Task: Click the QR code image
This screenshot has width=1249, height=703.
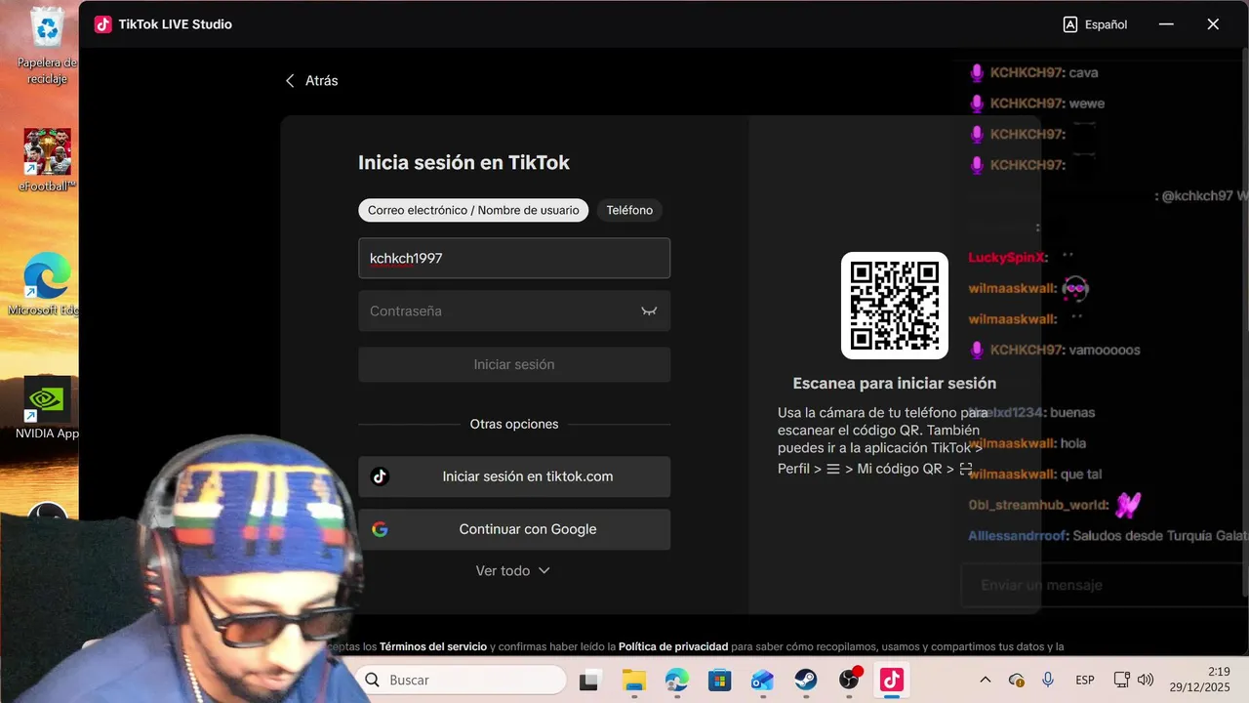Action: pyautogui.click(x=895, y=306)
